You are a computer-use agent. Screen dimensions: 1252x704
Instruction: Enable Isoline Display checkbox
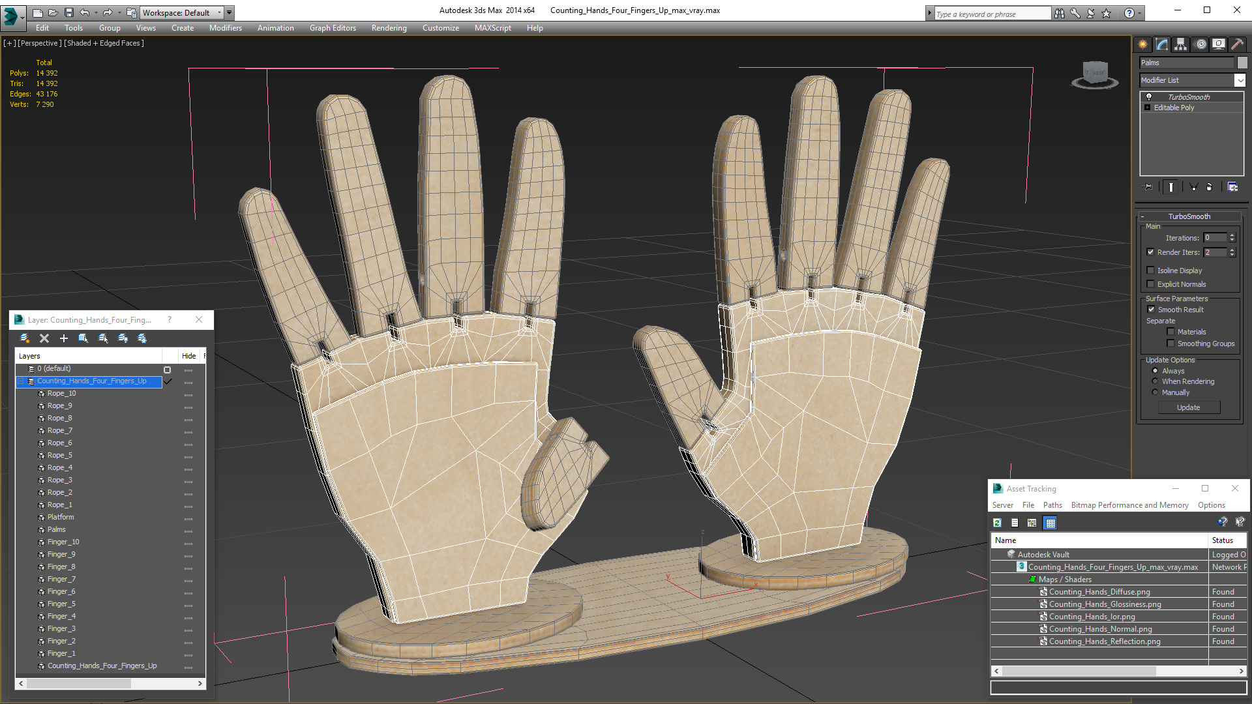click(1150, 271)
